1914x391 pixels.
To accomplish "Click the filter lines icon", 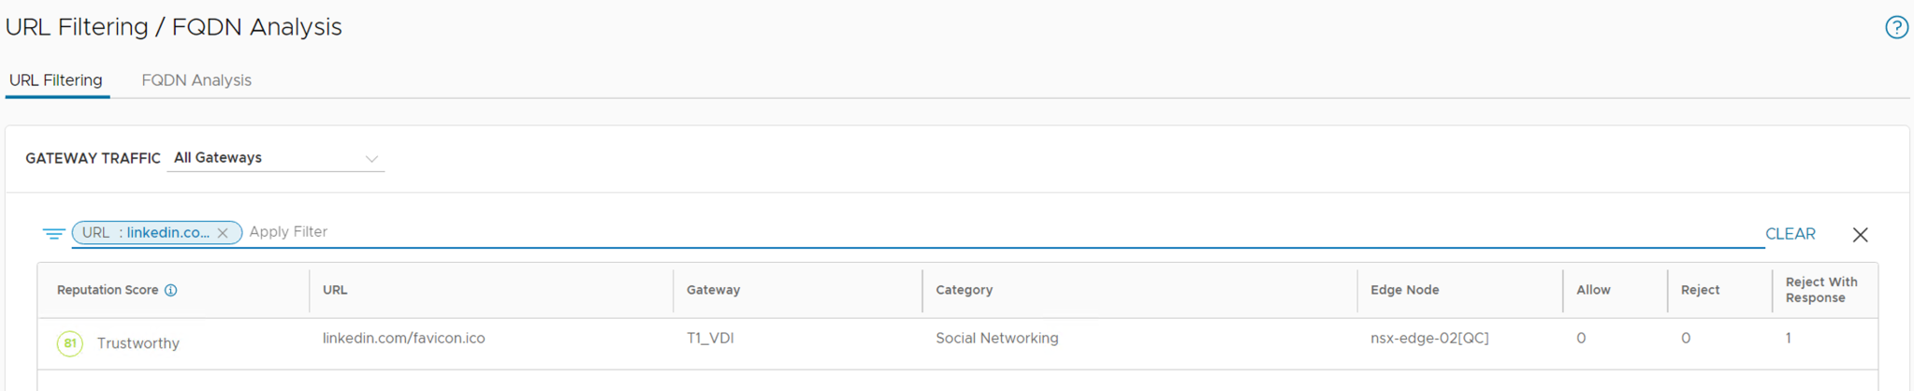I will point(53,233).
